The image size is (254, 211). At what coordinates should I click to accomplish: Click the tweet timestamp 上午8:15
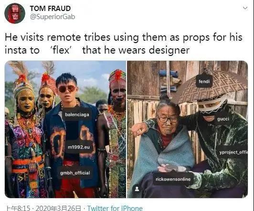[x=18, y=208]
